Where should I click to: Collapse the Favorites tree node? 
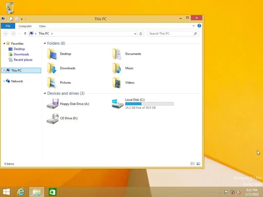[4, 43]
